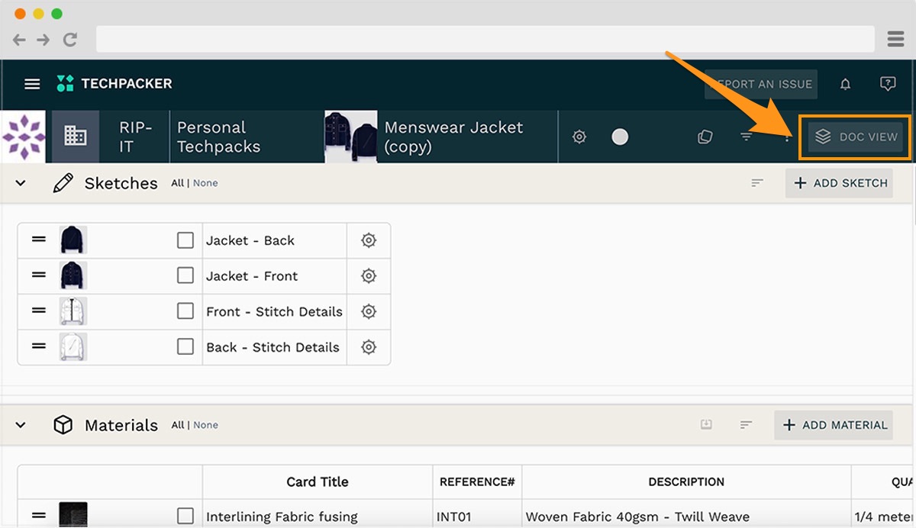Click the notifications bell icon

(x=845, y=84)
